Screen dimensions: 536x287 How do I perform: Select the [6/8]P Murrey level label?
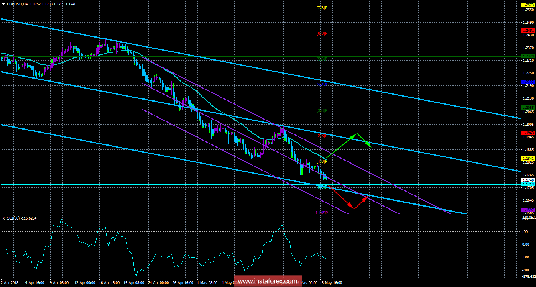[322, 33]
